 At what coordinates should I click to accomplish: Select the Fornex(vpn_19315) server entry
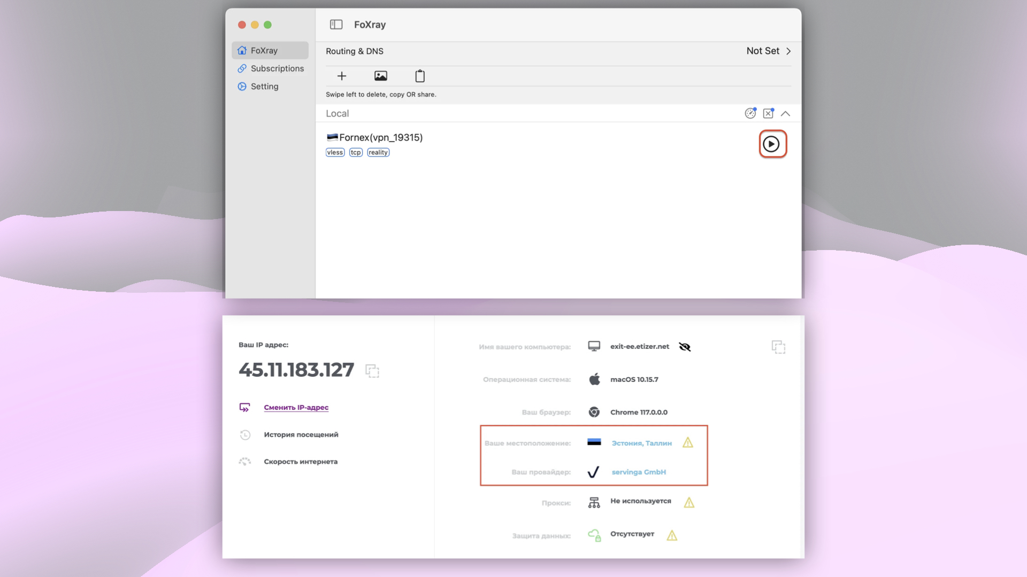pos(381,138)
